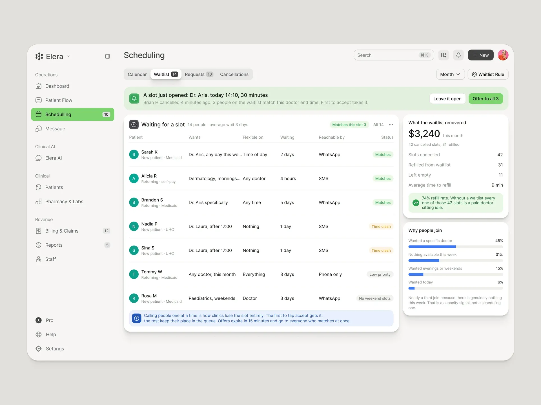Click the New button
541x405 pixels.
tap(480, 55)
